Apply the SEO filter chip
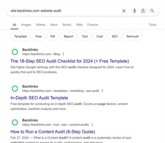165x143 pixels. tap(115, 36)
